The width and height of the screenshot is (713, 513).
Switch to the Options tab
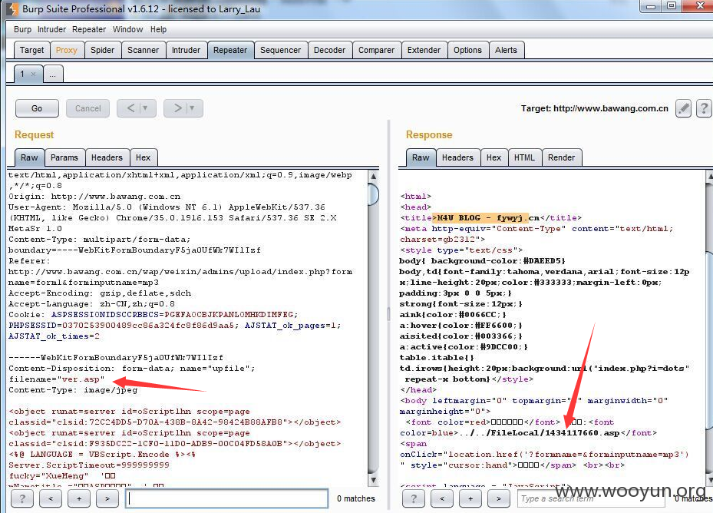467,50
